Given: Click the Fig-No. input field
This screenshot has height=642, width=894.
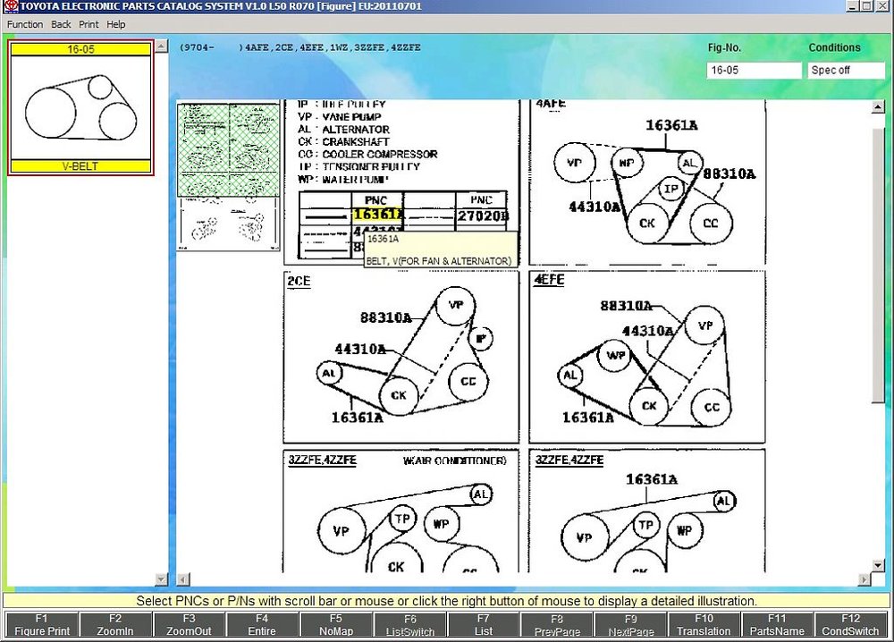Looking at the screenshot, I should pyautogui.click(x=754, y=70).
